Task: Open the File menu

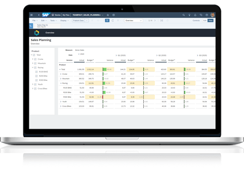Action: coord(35,20)
